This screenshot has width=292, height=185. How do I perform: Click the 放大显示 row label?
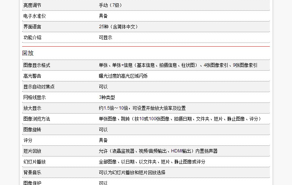[32, 108]
